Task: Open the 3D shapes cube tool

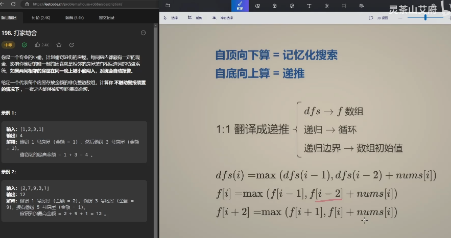Action: pos(275,6)
